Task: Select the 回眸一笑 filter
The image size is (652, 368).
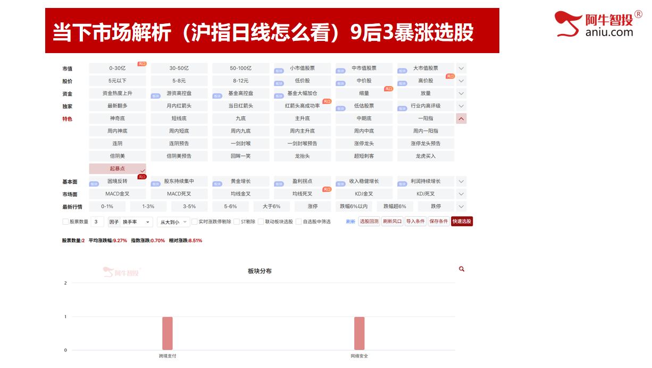Action: point(241,156)
